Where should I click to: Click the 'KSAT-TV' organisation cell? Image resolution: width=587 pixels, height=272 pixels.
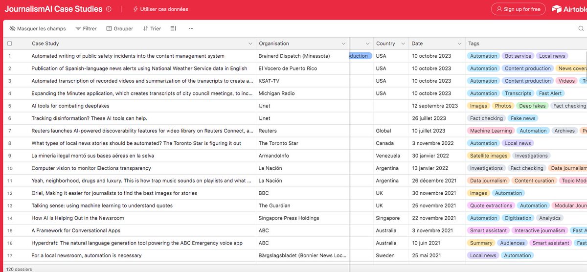click(x=303, y=81)
